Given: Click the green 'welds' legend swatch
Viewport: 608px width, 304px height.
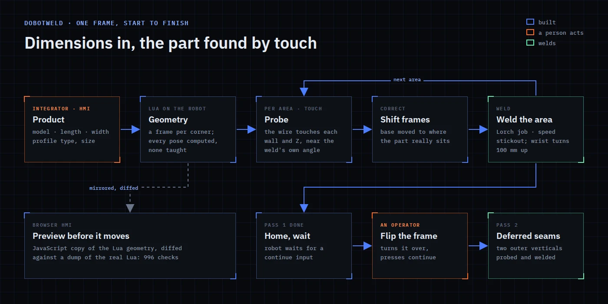Looking at the screenshot, I should (x=530, y=43).
